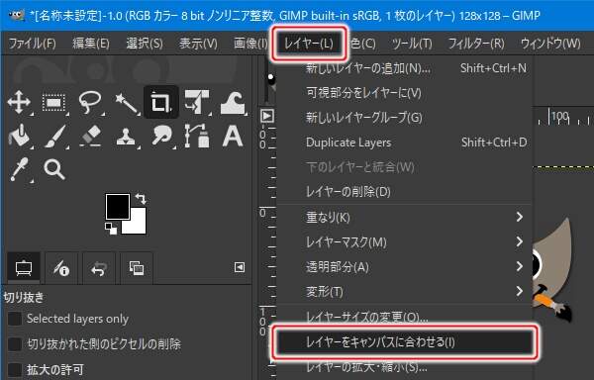Select the Eraser tool

[x=91, y=137]
